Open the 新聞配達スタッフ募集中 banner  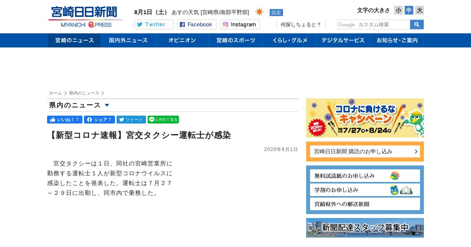pyautogui.click(x=365, y=228)
